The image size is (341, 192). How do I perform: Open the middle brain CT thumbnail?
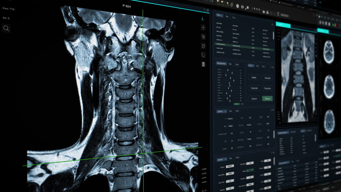(329, 87)
